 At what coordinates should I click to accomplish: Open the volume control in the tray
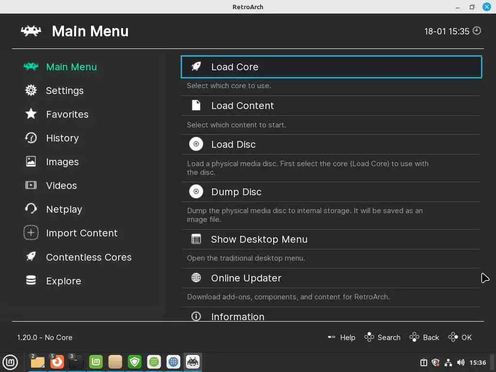[x=461, y=362]
